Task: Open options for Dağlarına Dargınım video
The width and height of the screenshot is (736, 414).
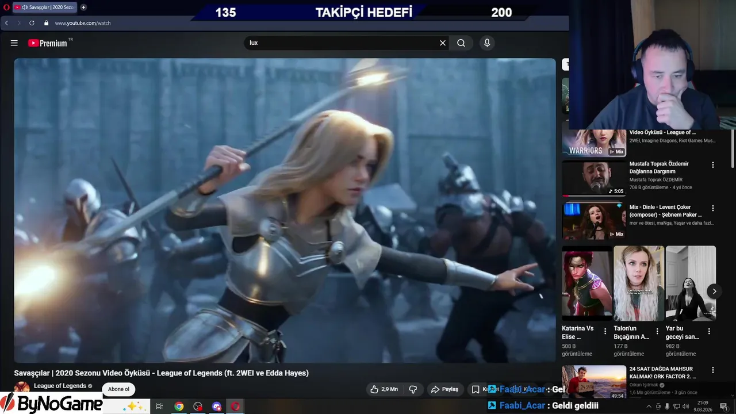Action: click(713, 165)
